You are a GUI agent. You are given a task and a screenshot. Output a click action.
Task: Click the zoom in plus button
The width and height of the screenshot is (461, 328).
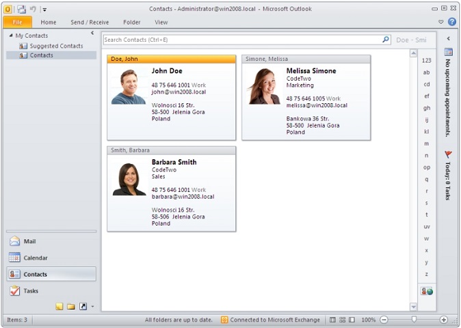(x=444, y=320)
